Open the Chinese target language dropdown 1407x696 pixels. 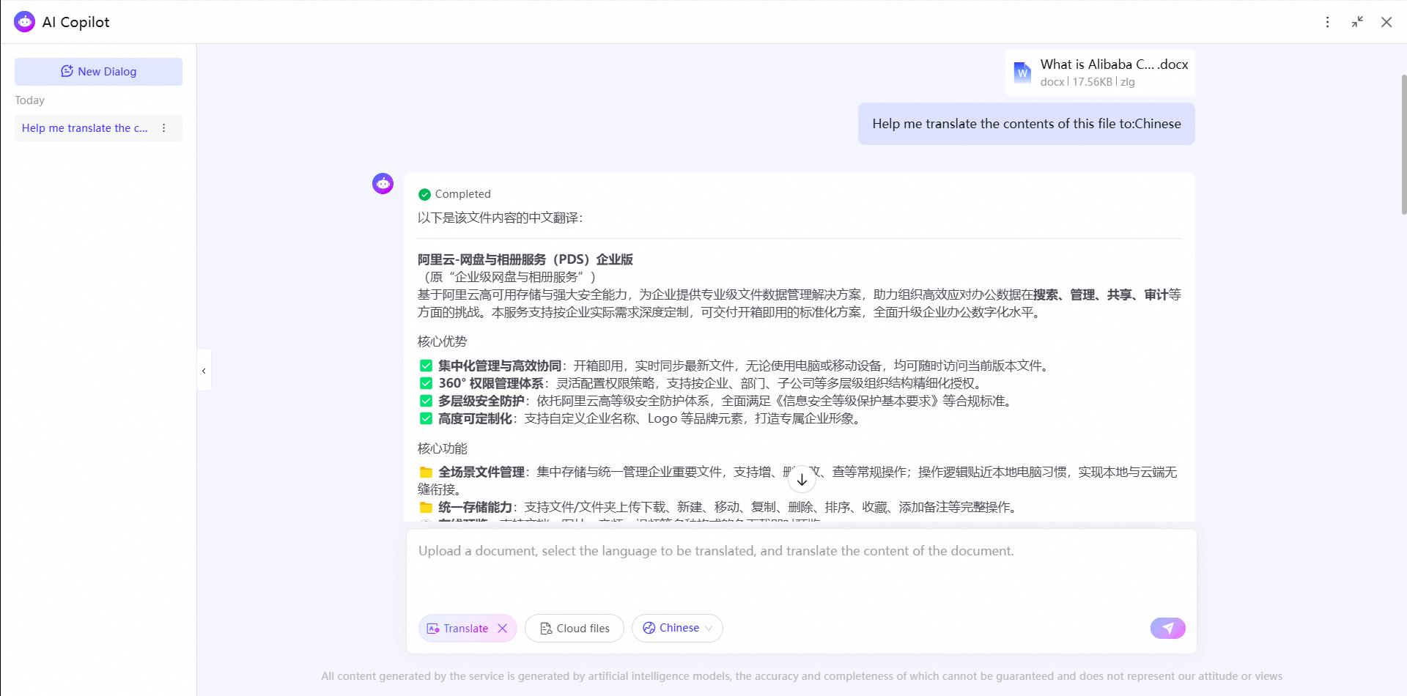[x=677, y=629]
